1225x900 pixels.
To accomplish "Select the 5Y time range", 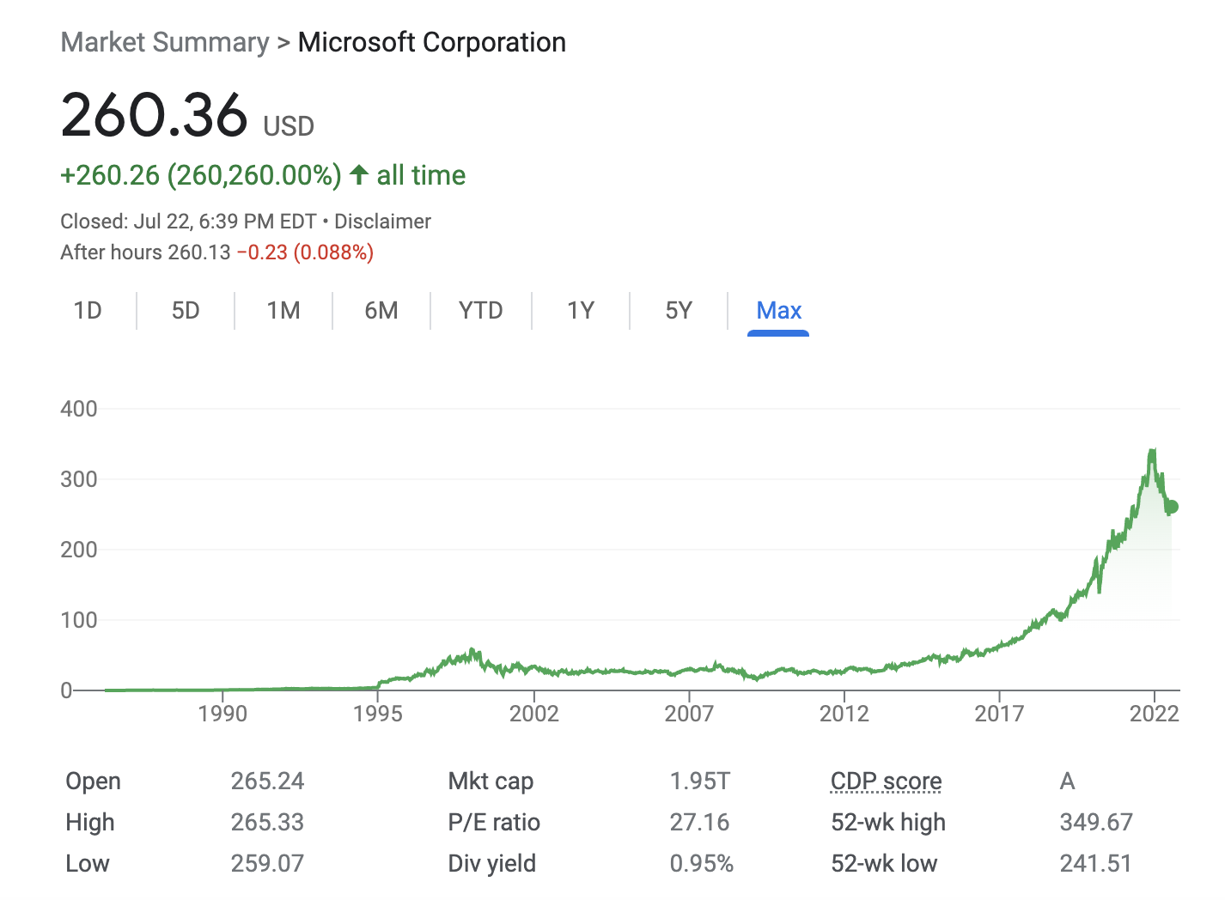I will [x=679, y=310].
